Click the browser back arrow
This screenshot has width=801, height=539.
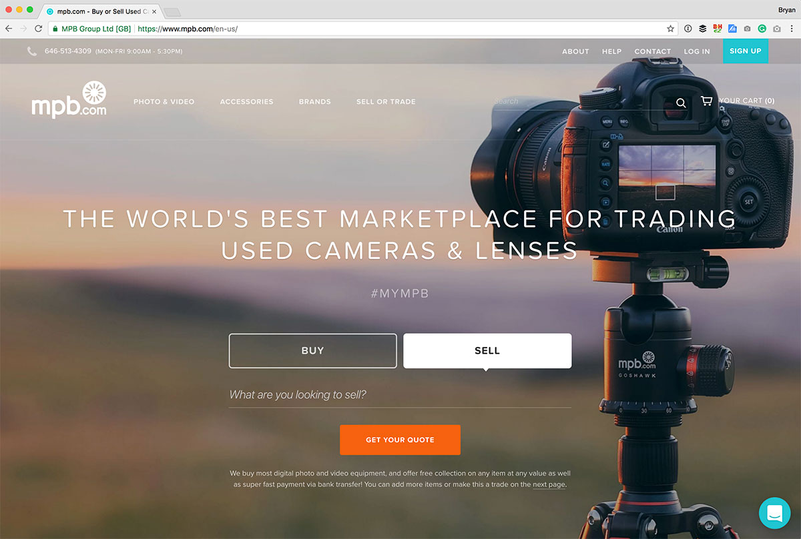9,29
